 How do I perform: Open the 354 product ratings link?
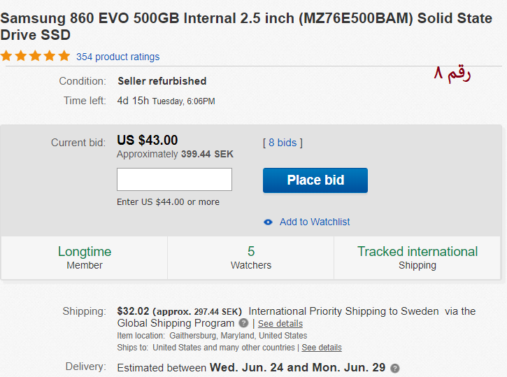117,57
